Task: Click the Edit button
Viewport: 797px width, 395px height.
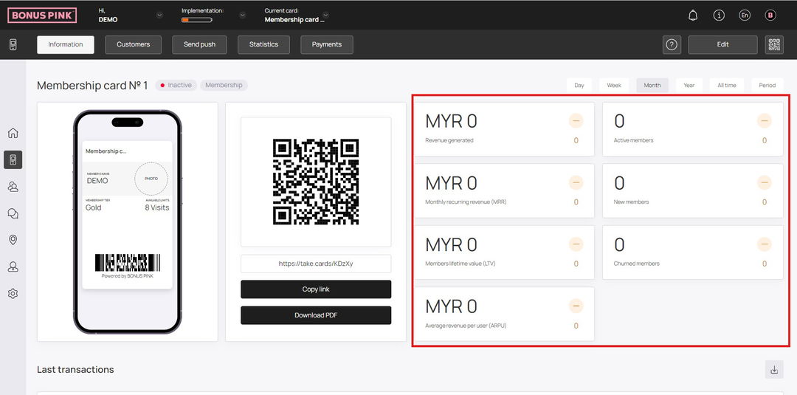Action: (722, 45)
